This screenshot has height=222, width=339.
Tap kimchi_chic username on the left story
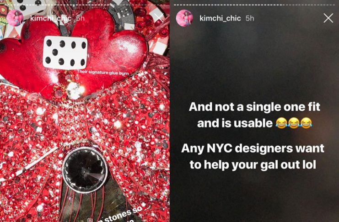coord(51,18)
